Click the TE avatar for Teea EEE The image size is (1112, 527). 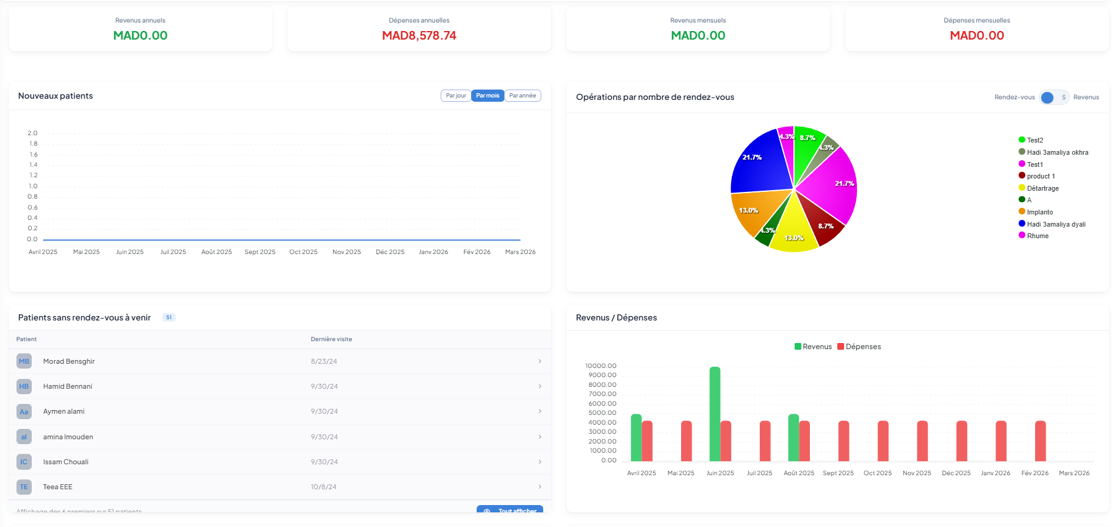(24, 487)
